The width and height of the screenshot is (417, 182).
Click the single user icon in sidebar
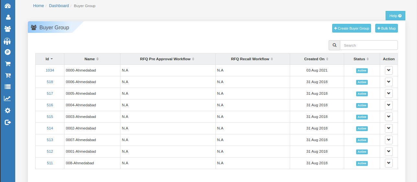coord(8,17)
